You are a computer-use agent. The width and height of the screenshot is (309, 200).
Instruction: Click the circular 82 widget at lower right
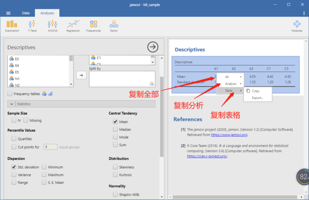[x=303, y=176]
